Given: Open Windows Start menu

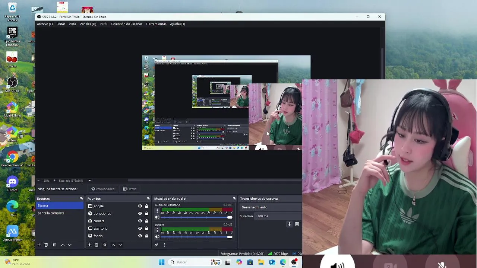Looking at the screenshot, I should click(161, 262).
